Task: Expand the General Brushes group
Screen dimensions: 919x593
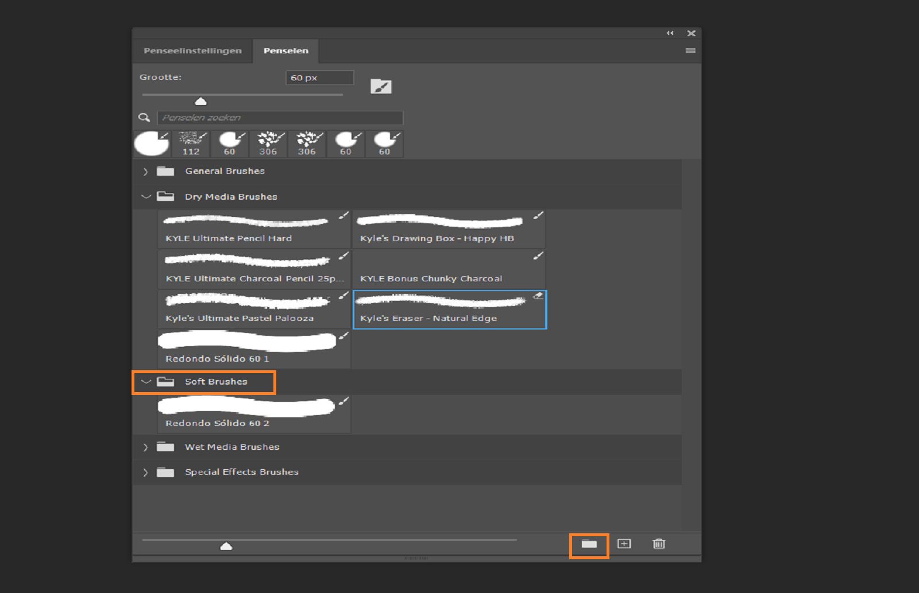Action: point(145,172)
